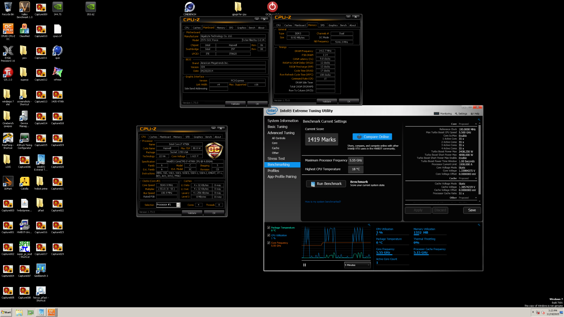The image size is (564, 317).
Task: Switch to SPD tab in memory CPU-Z window
Action: tap(322, 25)
